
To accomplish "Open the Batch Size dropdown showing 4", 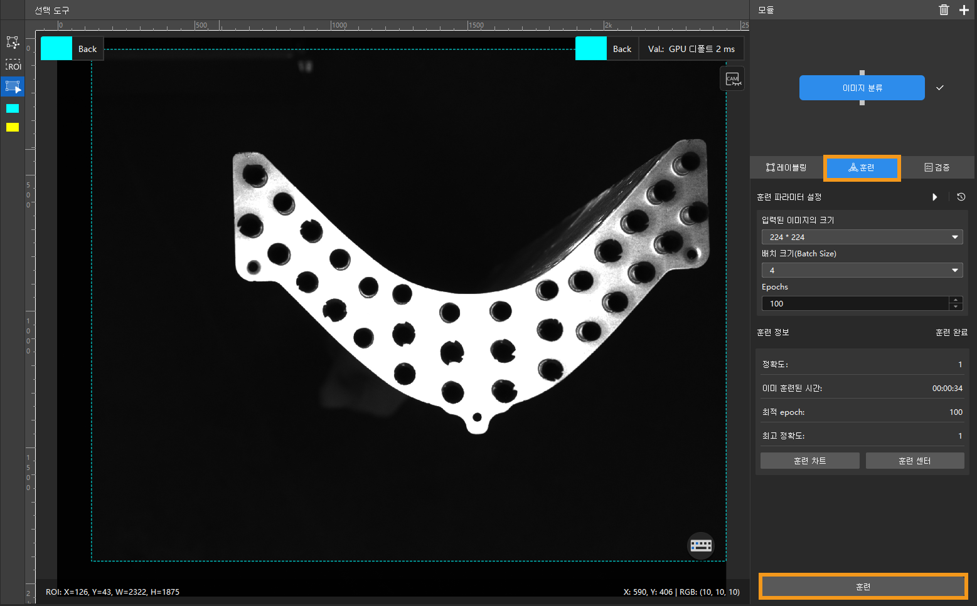I will (862, 270).
